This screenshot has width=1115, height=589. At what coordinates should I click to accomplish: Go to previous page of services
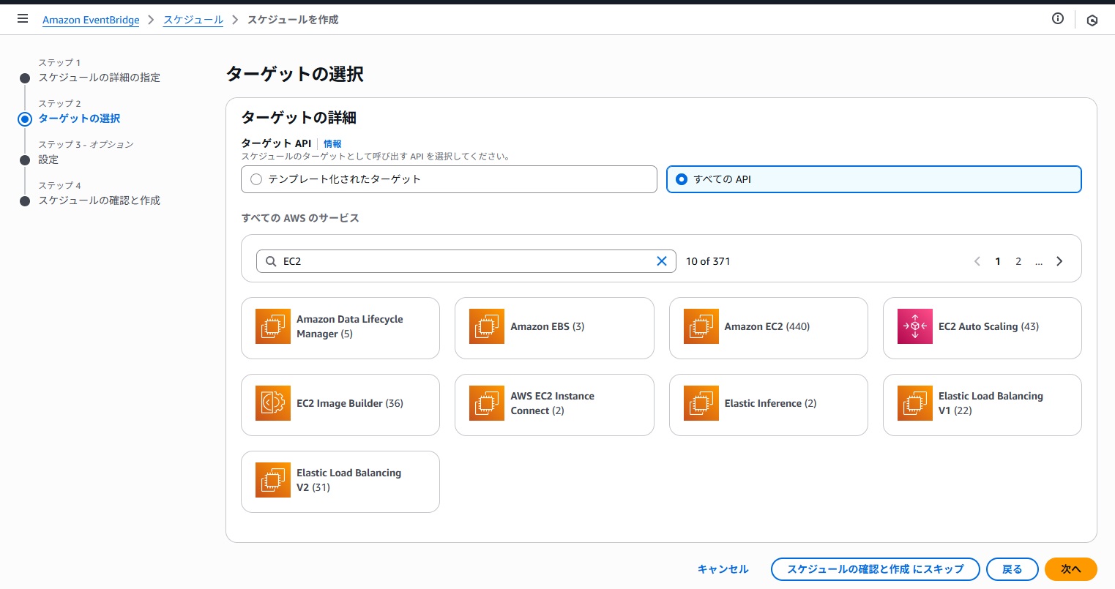point(977,261)
